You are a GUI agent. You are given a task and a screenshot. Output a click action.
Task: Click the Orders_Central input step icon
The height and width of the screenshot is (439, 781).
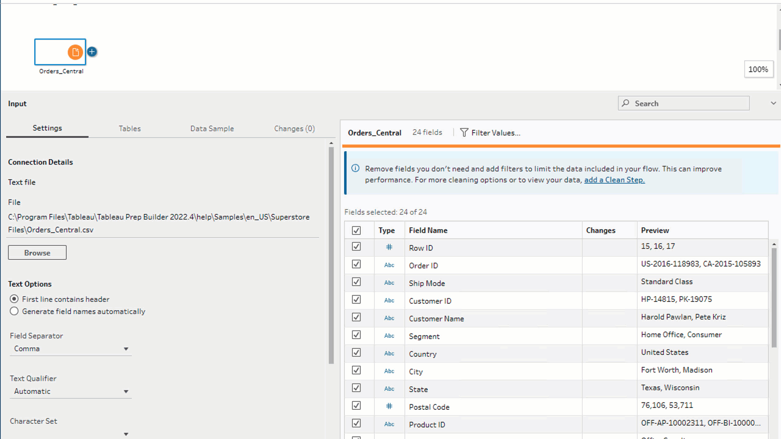(75, 52)
